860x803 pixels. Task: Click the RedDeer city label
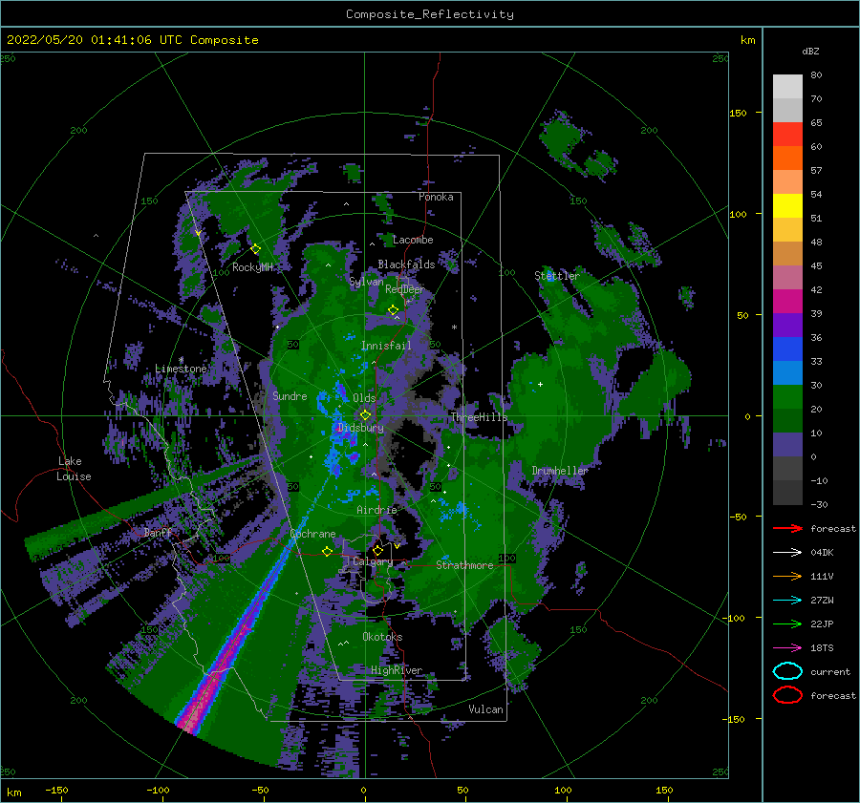click(x=405, y=289)
